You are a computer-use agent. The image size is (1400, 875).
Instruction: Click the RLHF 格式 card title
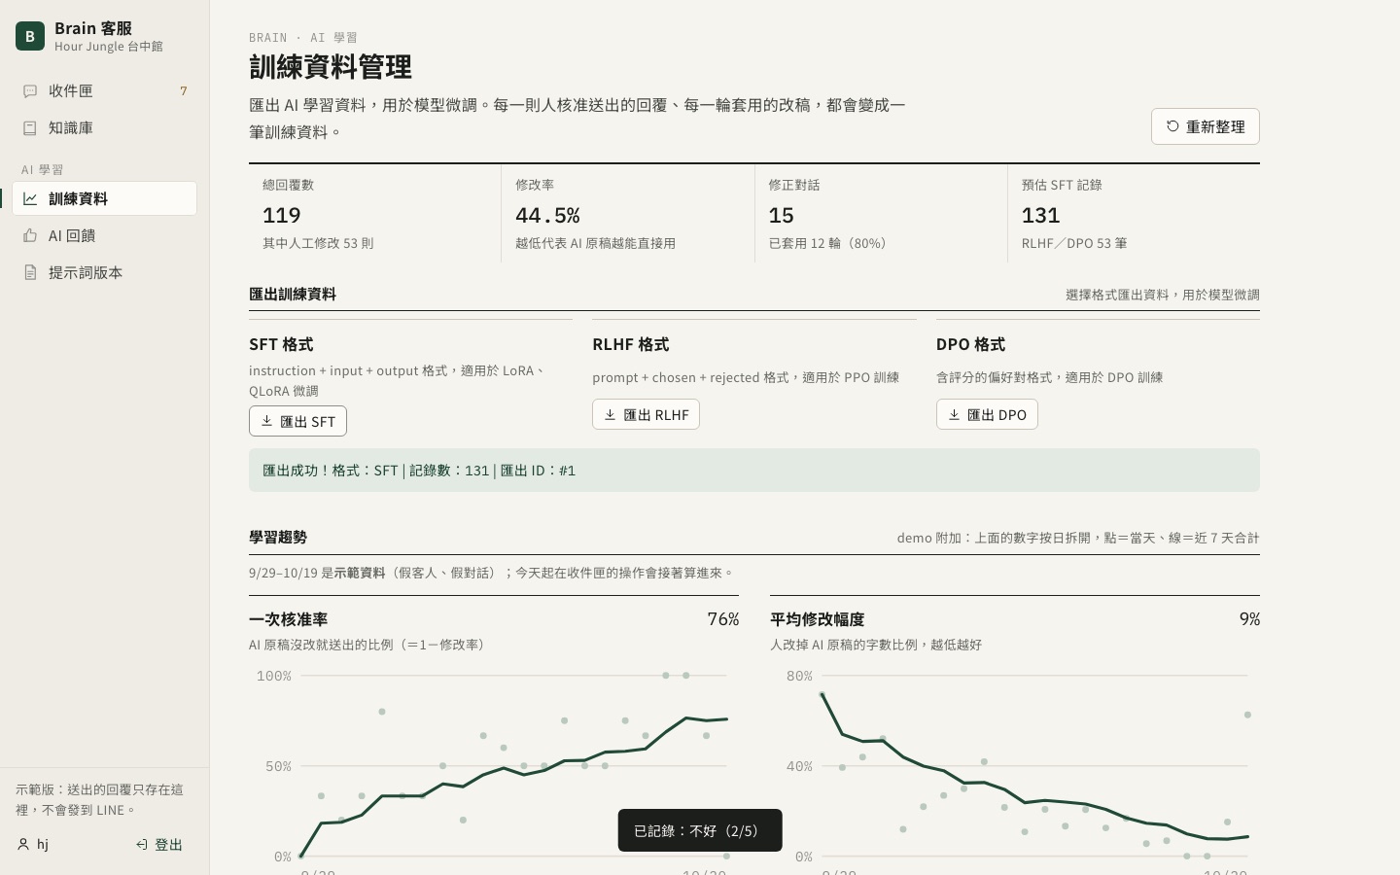click(x=631, y=344)
